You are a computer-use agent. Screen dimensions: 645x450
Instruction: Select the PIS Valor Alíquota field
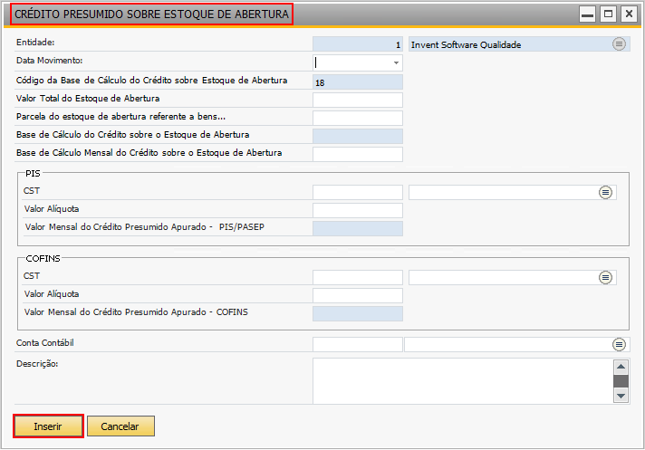[358, 210]
